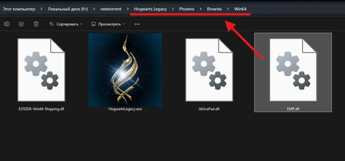Click the HogwartsLegacy.exe file name

[x=125, y=109]
